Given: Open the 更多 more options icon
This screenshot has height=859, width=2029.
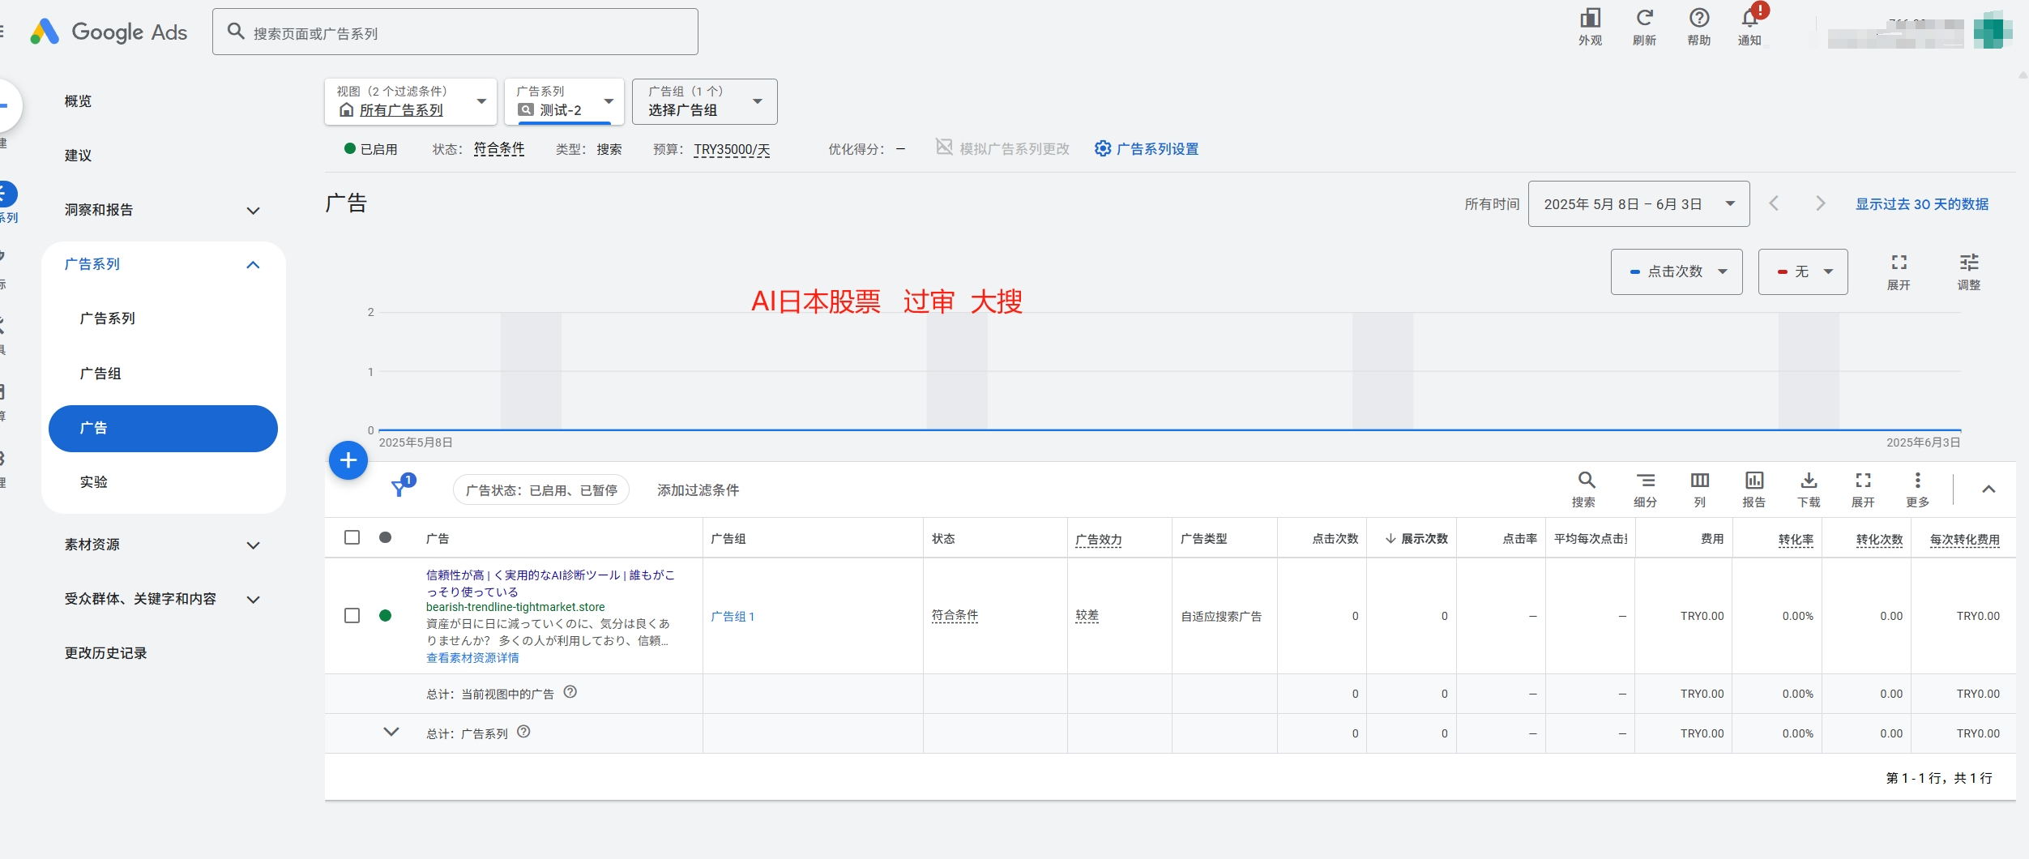Looking at the screenshot, I should pyautogui.click(x=1917, y=489).
